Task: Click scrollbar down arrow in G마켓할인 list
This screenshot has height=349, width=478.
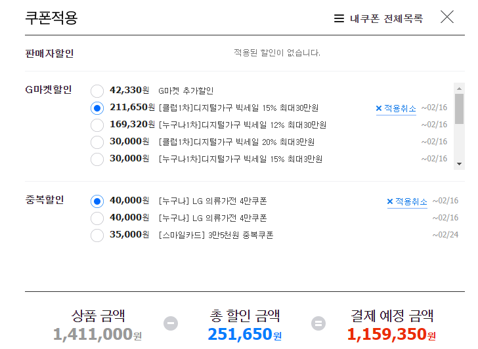Action: pyautogui.click(x=459, y=164)
